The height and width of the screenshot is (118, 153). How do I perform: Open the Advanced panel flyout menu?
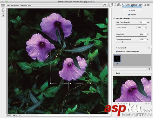click(149, 48)
